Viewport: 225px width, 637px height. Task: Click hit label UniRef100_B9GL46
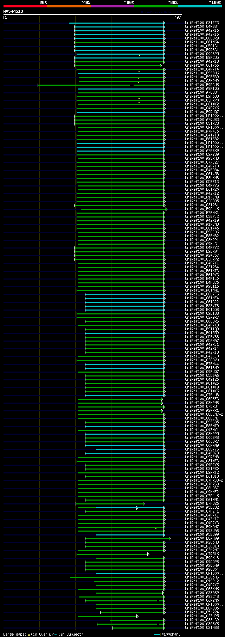[x=202, y=209]
